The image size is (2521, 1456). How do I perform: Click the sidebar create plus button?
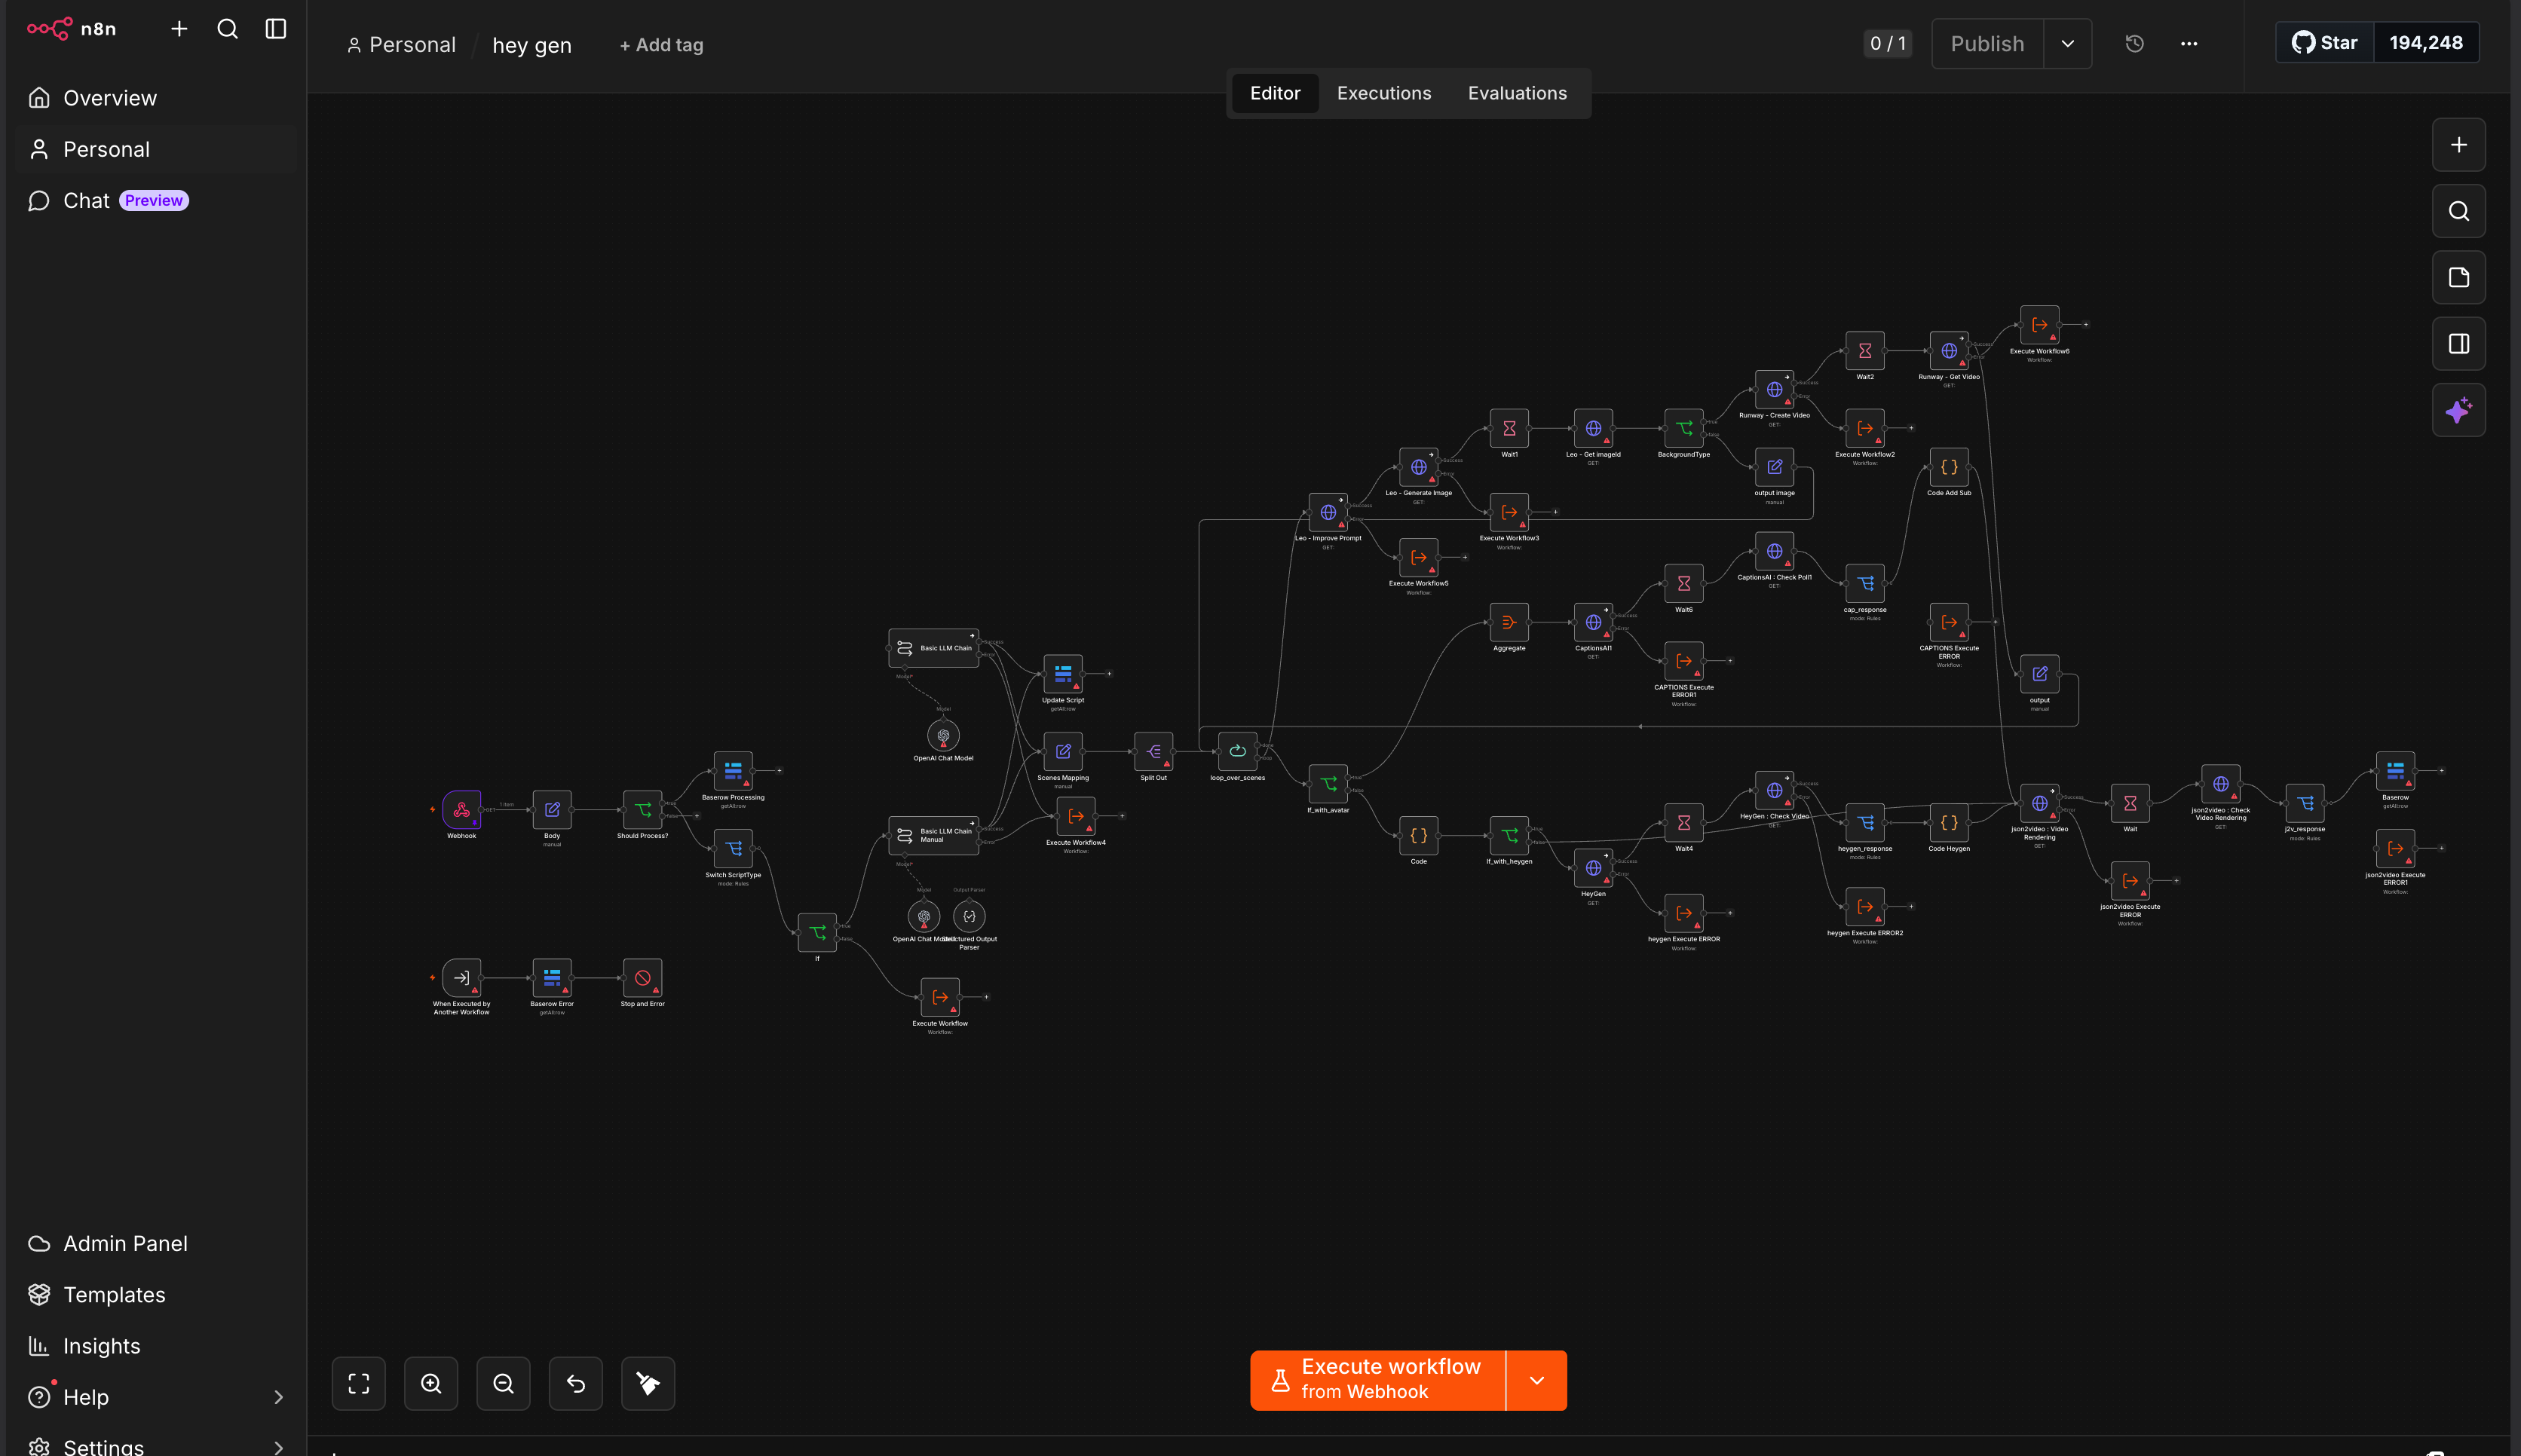pyautogui.click(x=179, y=29)
